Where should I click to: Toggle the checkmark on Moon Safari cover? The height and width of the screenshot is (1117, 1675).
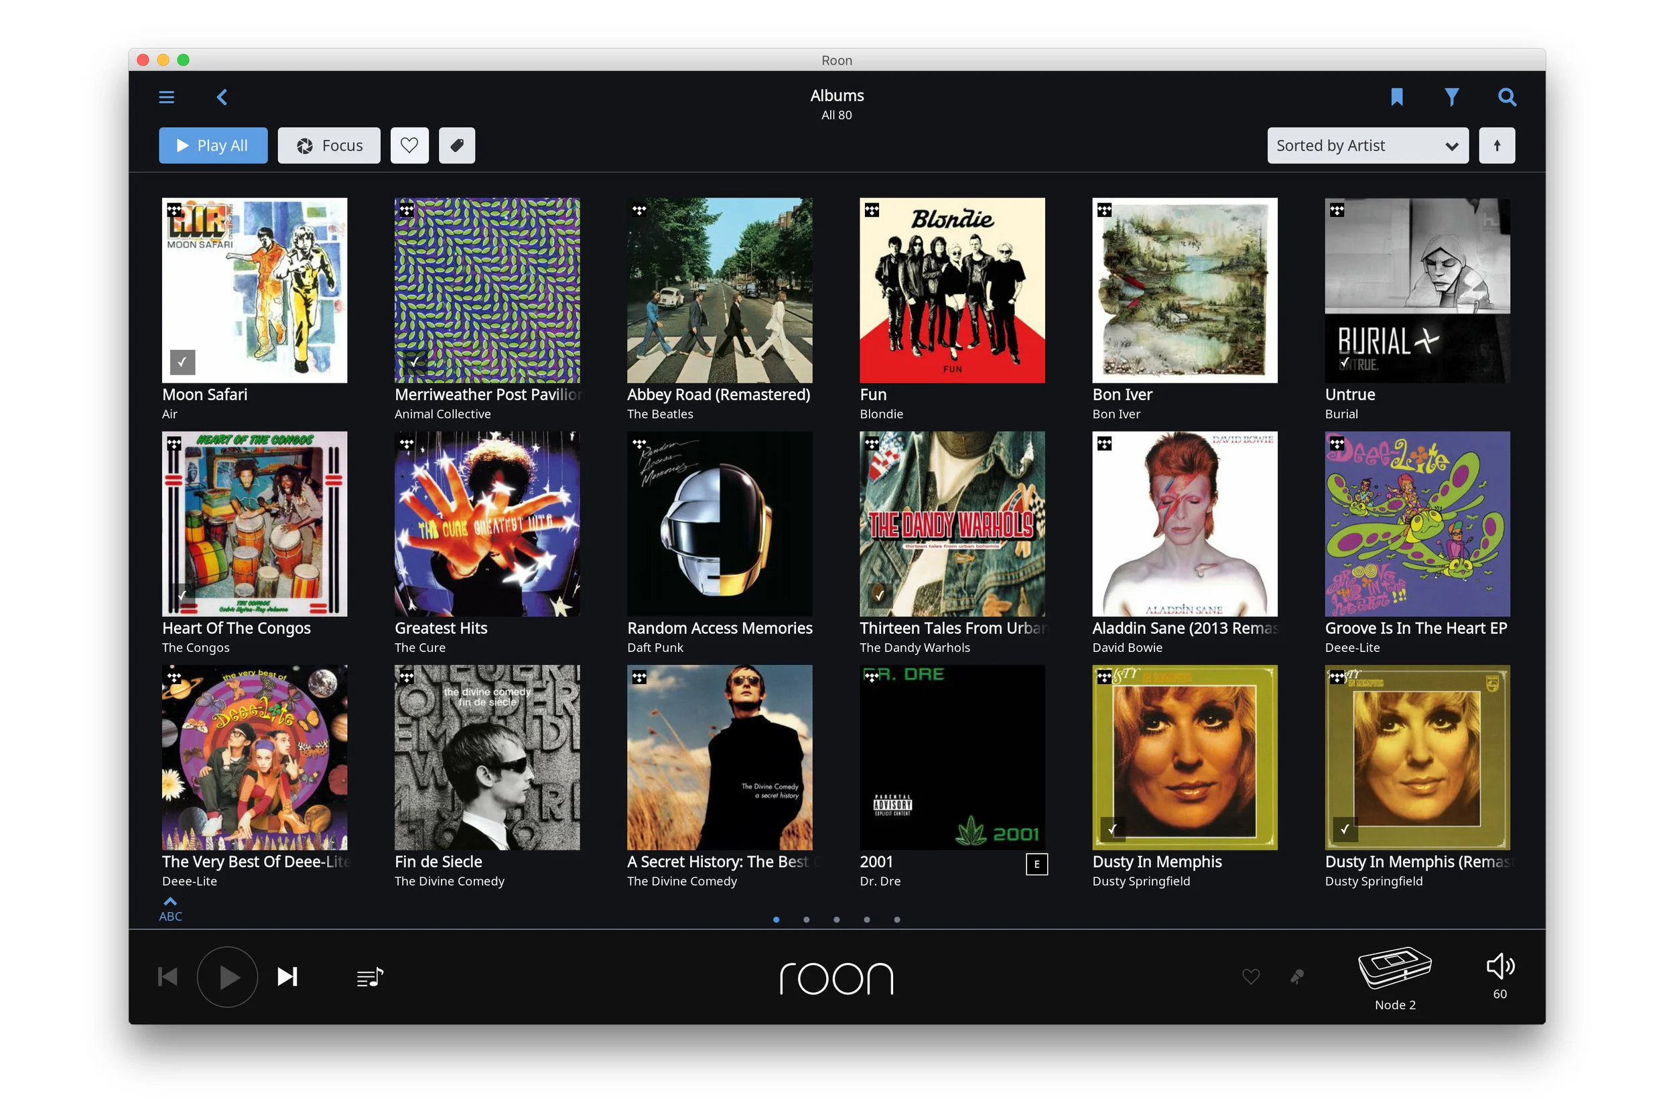click(182, 362)
